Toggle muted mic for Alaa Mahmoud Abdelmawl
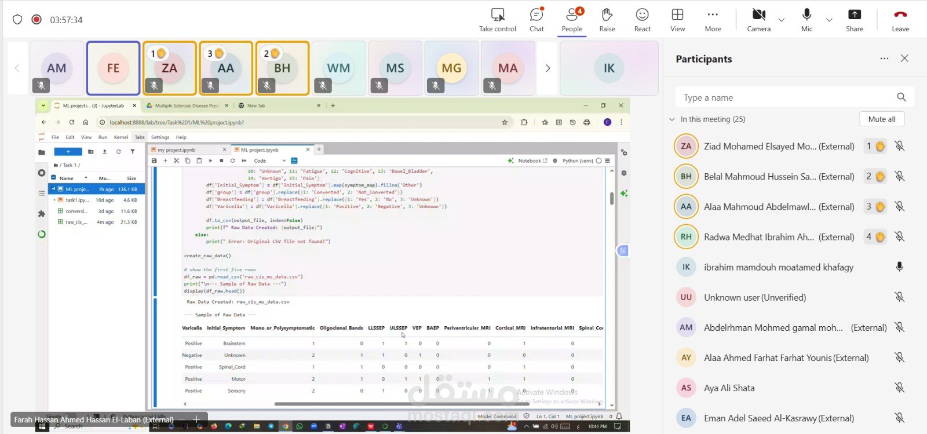This screenshot has width=927, height=434. [899, 206]
